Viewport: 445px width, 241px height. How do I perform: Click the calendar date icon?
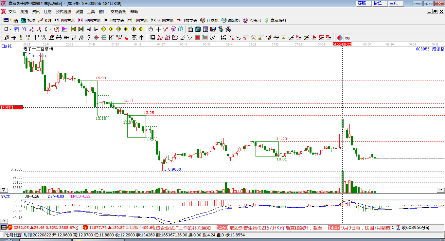190,29
